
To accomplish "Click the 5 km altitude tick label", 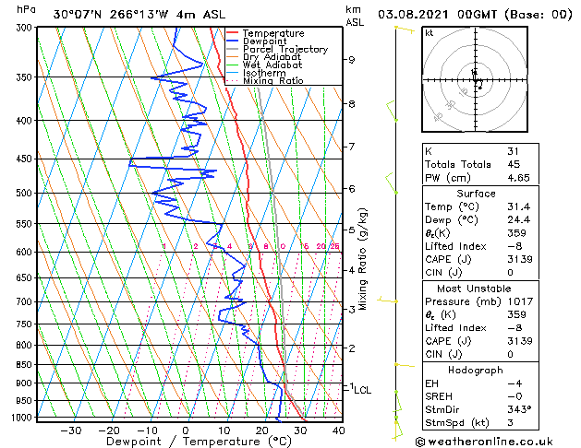I will 351,230.
